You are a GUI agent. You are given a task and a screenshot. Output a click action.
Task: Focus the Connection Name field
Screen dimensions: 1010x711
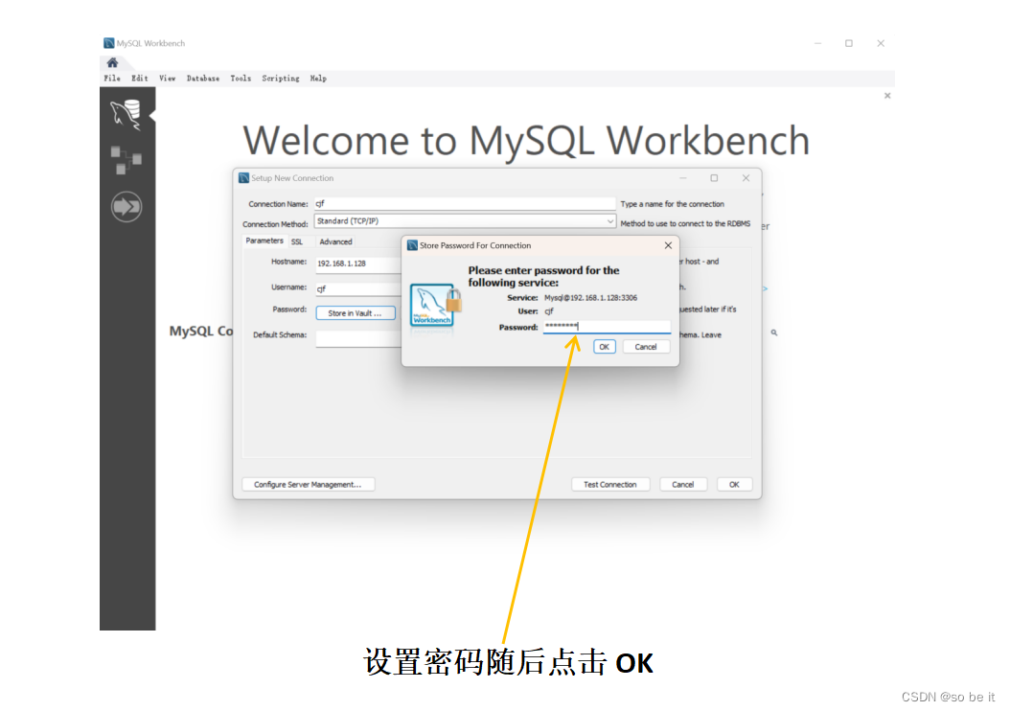(x=465, y=203)
